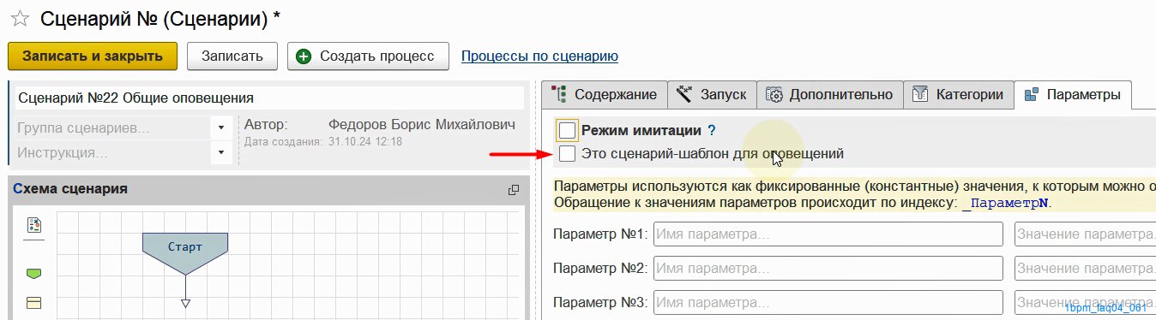1156x320 pixels.
Task: Click the Параметр №1 label
Action: point(600,234)
